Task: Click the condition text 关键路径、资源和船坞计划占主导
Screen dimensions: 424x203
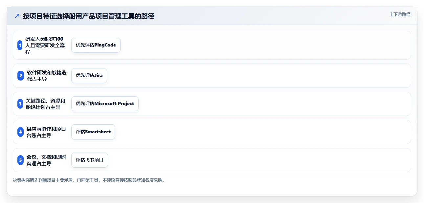Action: point(45,104)
